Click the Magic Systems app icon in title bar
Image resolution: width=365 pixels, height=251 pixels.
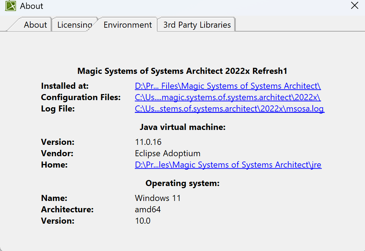tap(10, 6)
